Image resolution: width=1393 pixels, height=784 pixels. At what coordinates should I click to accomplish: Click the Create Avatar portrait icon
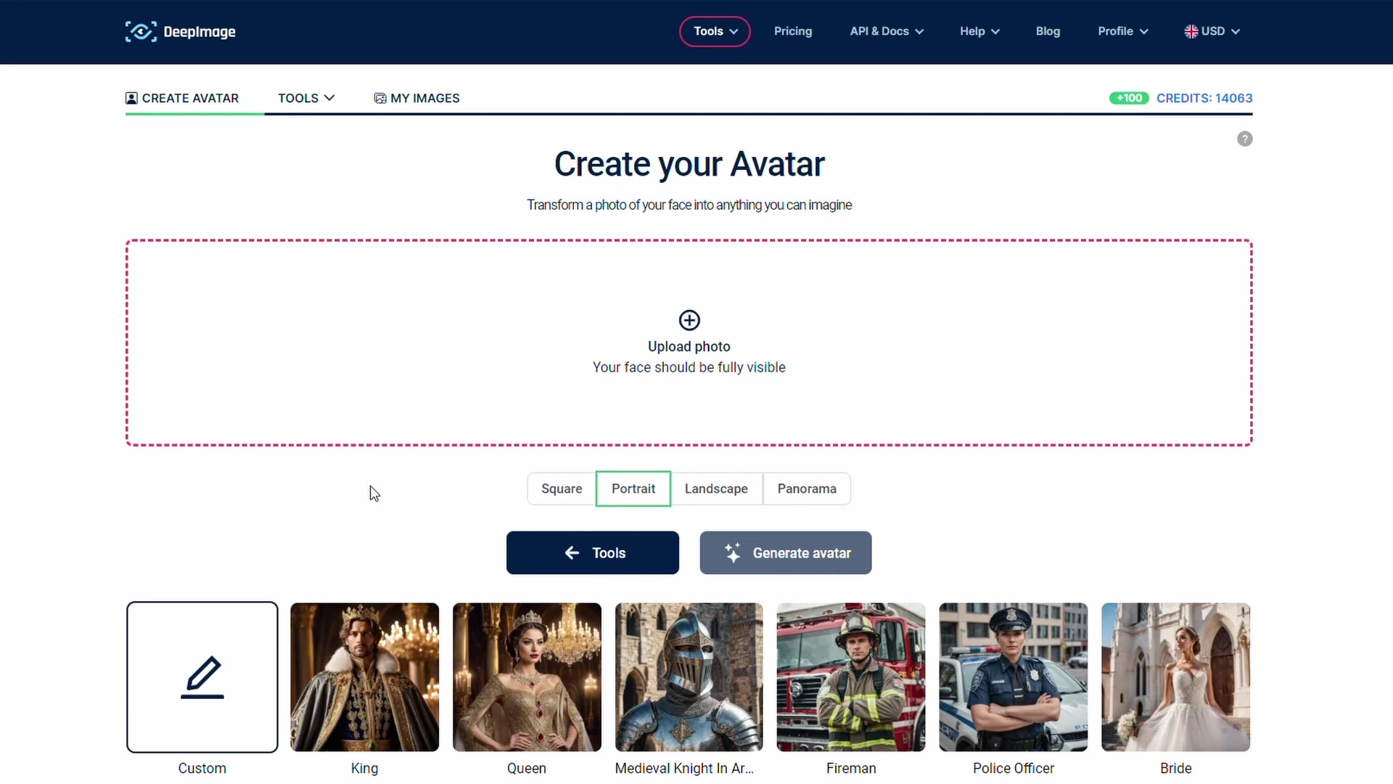(131, 98)
